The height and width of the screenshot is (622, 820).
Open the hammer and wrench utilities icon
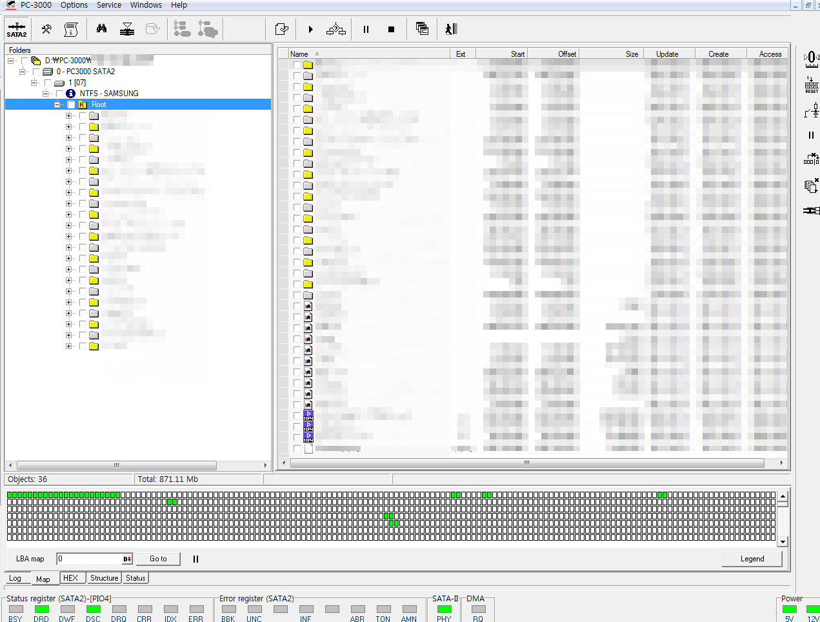tap(46, 29)
